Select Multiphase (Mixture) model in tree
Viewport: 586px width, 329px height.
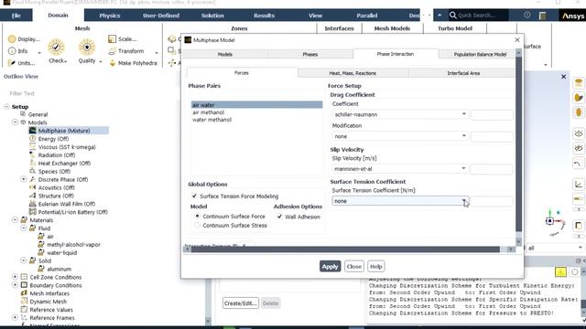pyautogui.click(x=64, y=131)
